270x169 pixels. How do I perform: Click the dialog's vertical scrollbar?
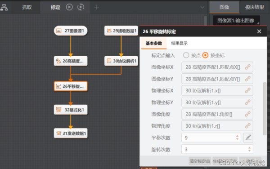pyautogui.click(x=265, y=109)
